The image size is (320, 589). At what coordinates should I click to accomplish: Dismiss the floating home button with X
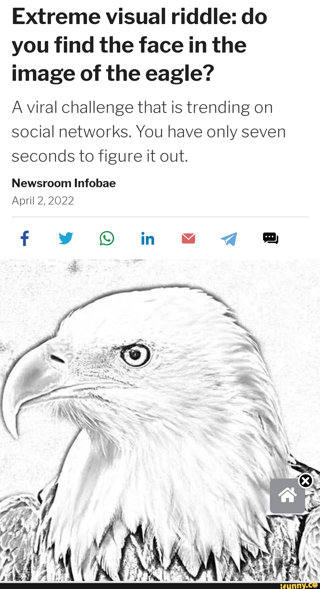305,481
